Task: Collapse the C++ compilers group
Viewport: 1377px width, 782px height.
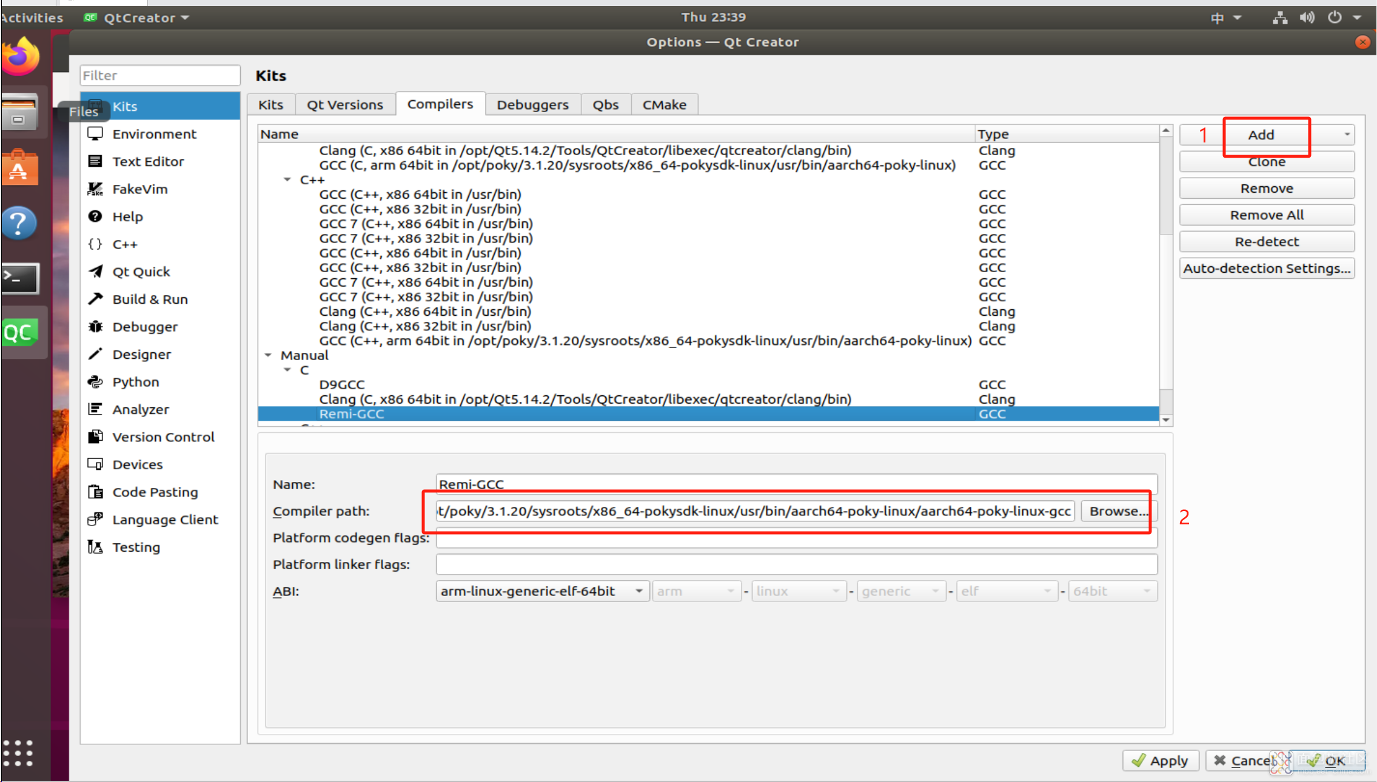Action: [287, 179]
